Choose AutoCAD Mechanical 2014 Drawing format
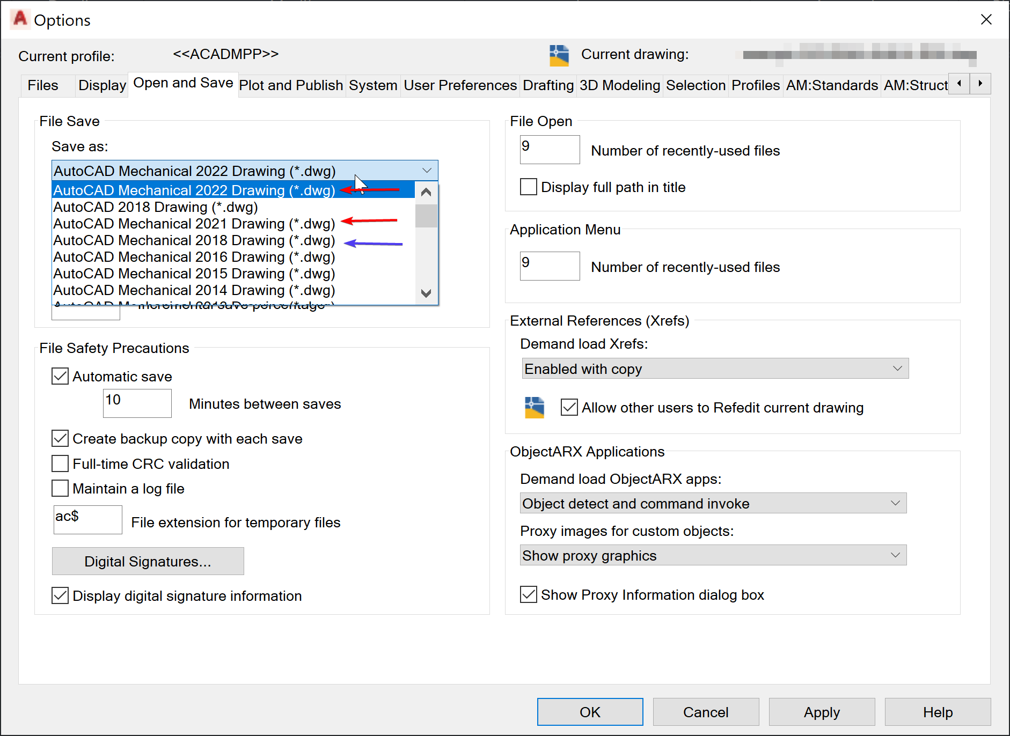Viewport: 1010px width, 736px height. (x=233, y=290)
